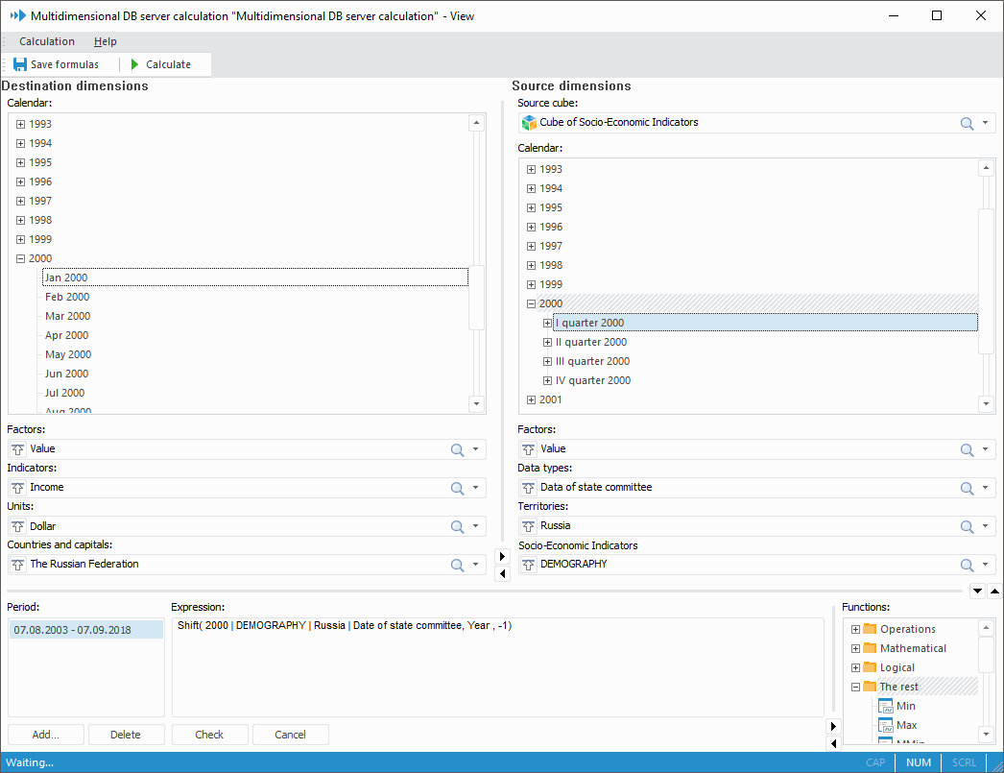
Task: Click the search magnifier in Source cube field
Action: (968, 123)
